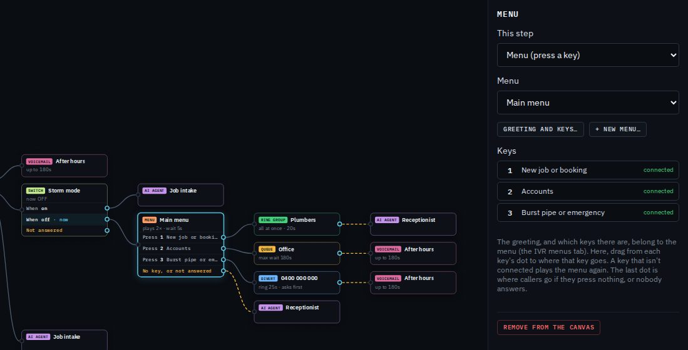Select Job intake node connected to 'When on'
Screen dimensions: 688x350
[180, 195]
